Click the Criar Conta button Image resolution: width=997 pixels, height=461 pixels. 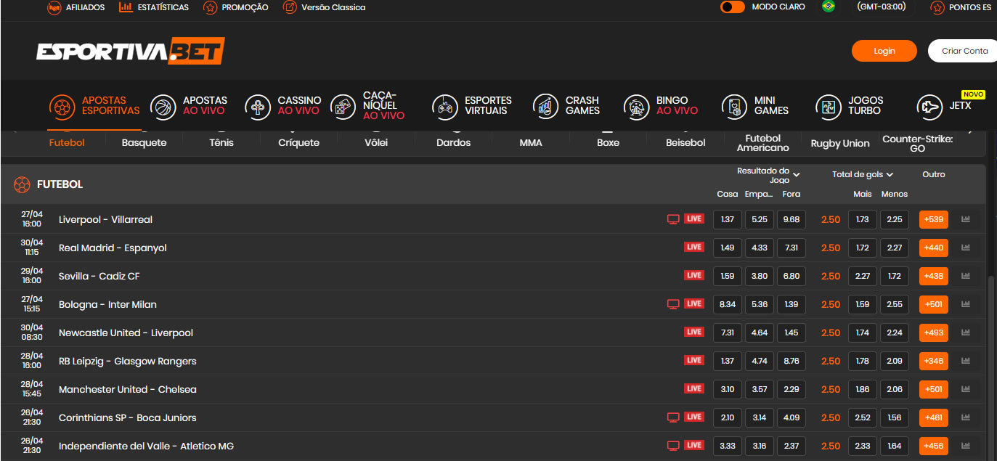(x=963, y=51)
